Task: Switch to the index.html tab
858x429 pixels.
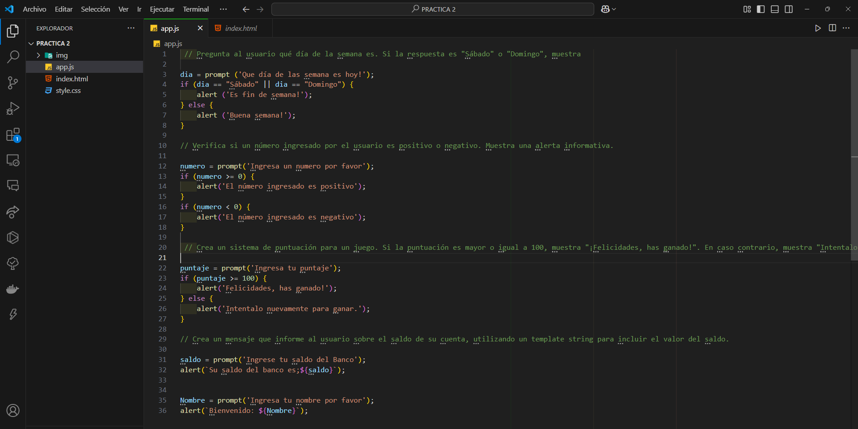Action: tap(241, 28)
